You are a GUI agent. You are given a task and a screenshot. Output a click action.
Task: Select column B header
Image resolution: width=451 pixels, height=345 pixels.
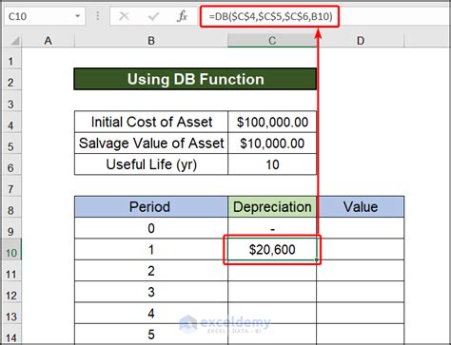(151, 41)
